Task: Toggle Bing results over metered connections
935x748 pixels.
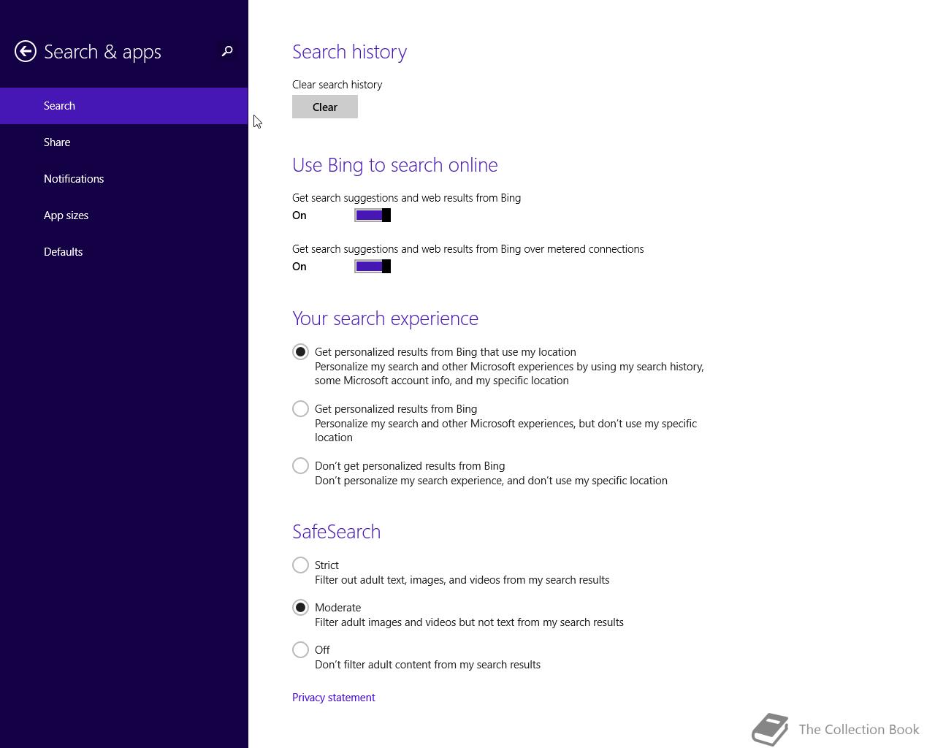Action: (373, 266)
